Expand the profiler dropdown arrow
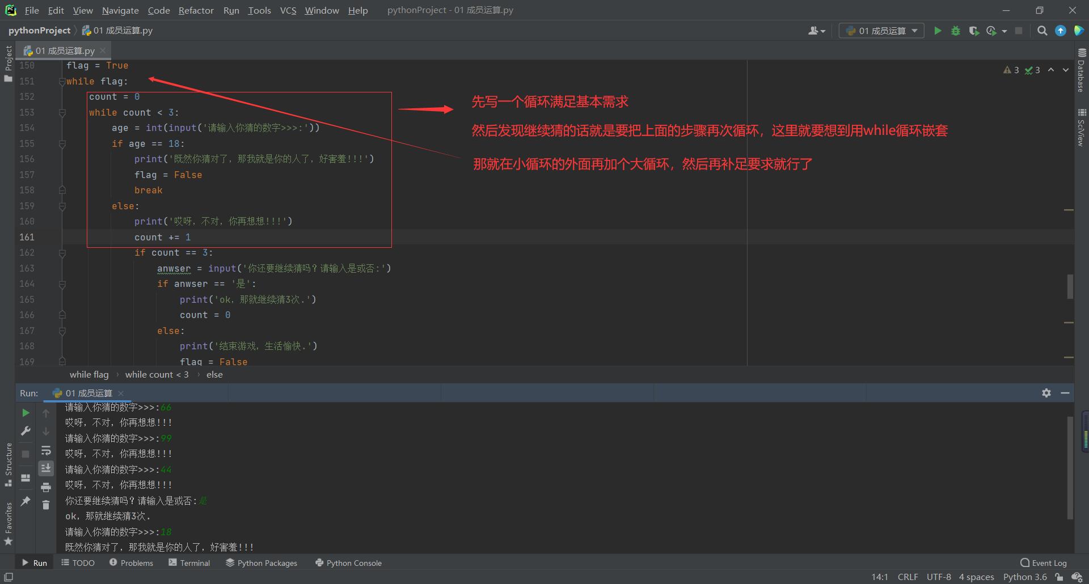The image size is (1089, 584). [x=1004, y=31]
